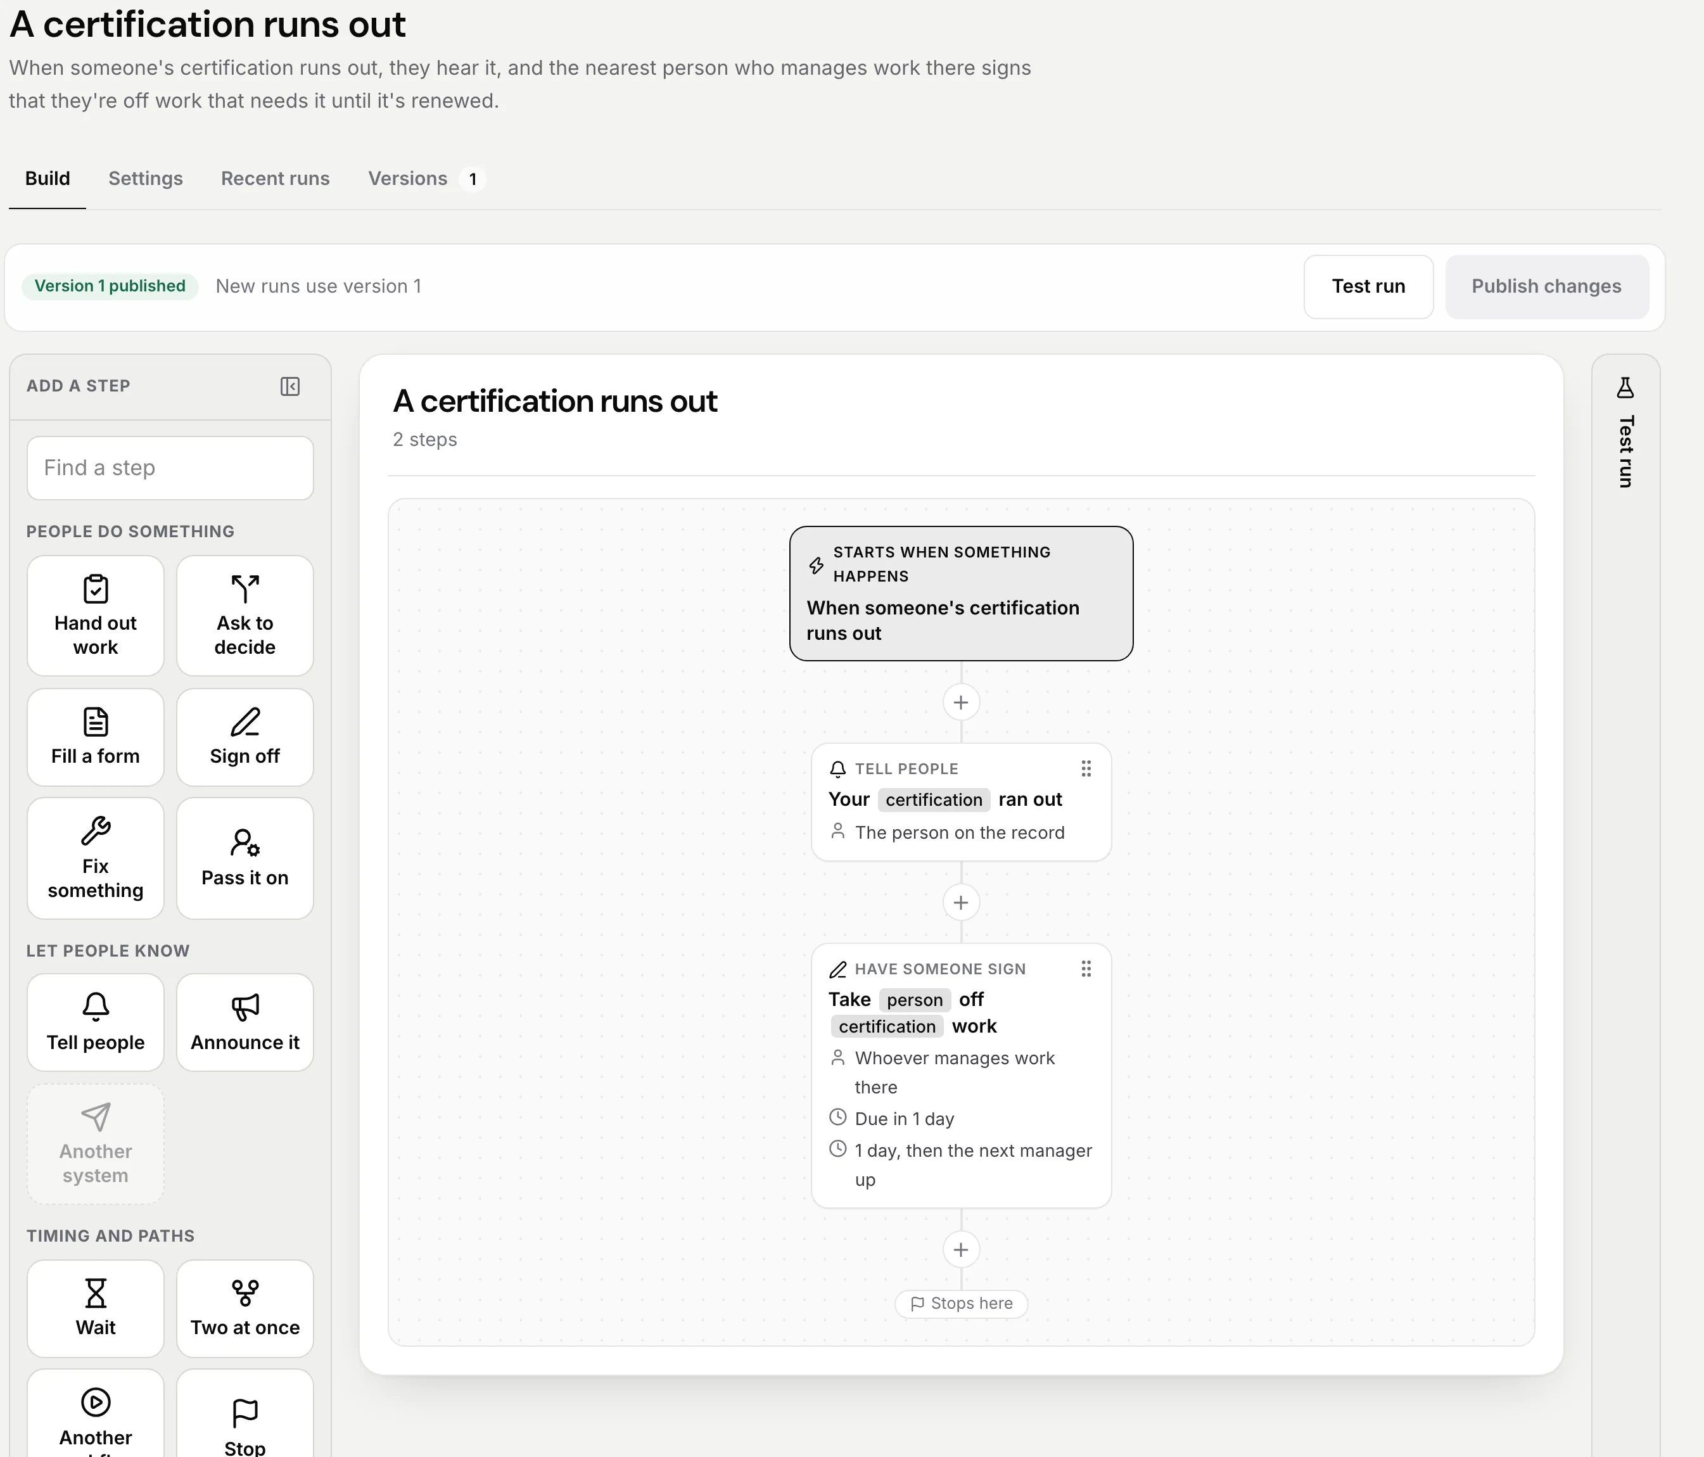Image resolution: width=1704 pixels, height=1457 pixels.
Task: Select the Starts when something happens trigger card
Action: coord(962,594)
